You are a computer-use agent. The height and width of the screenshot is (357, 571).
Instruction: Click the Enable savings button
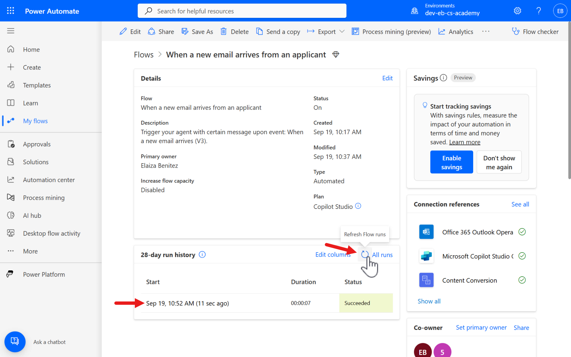451,162
